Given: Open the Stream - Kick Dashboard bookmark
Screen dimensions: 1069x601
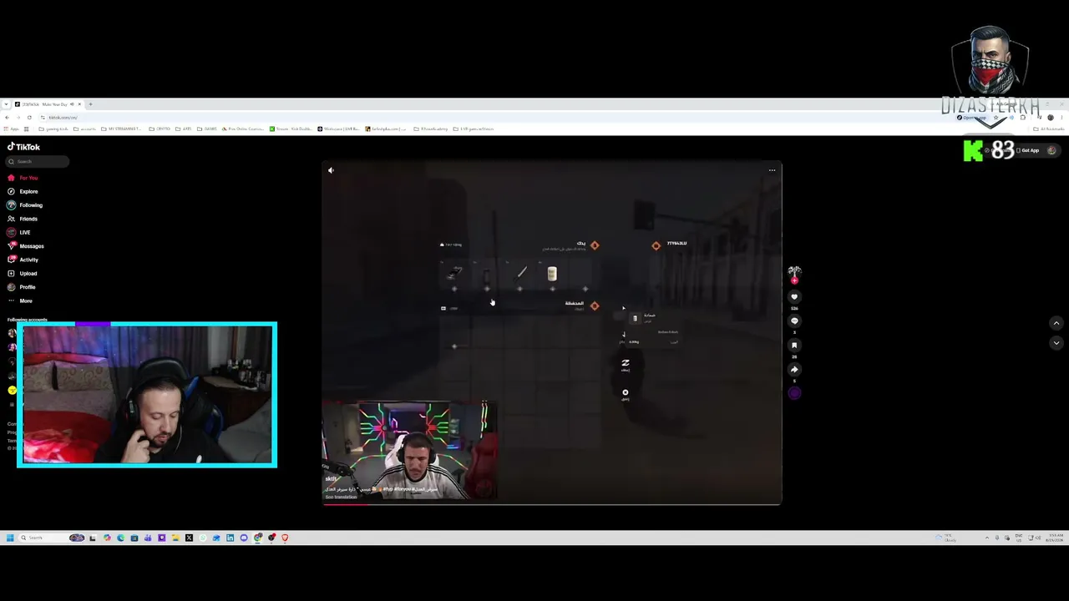Looking at the screenshot, I should tap(291, 129).
